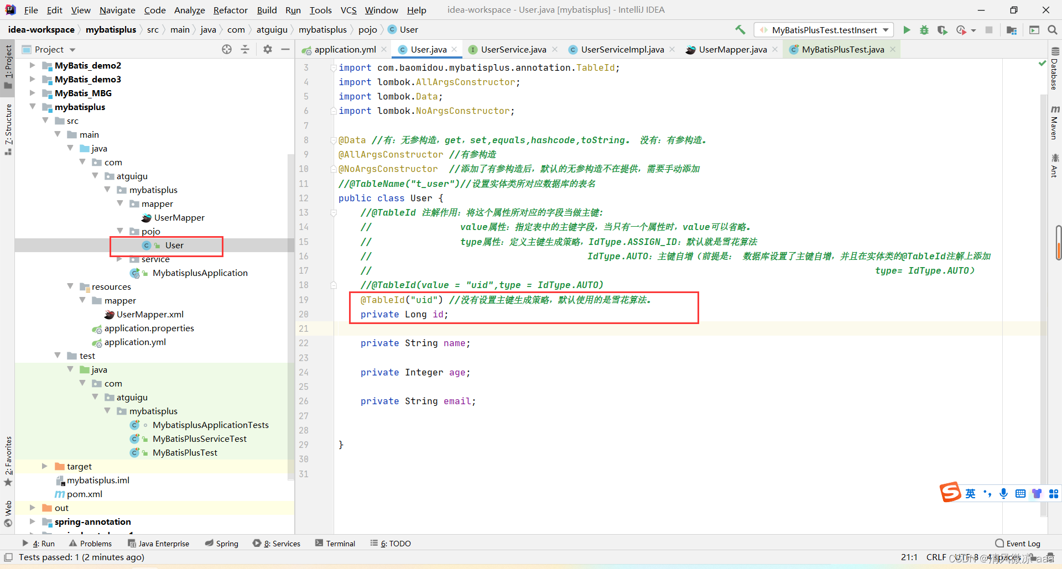
Task: Collapse the test folder
Action: pos(58,356)
